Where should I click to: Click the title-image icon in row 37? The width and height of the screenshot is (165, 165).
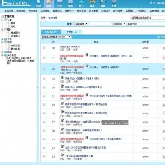[87, 55]
